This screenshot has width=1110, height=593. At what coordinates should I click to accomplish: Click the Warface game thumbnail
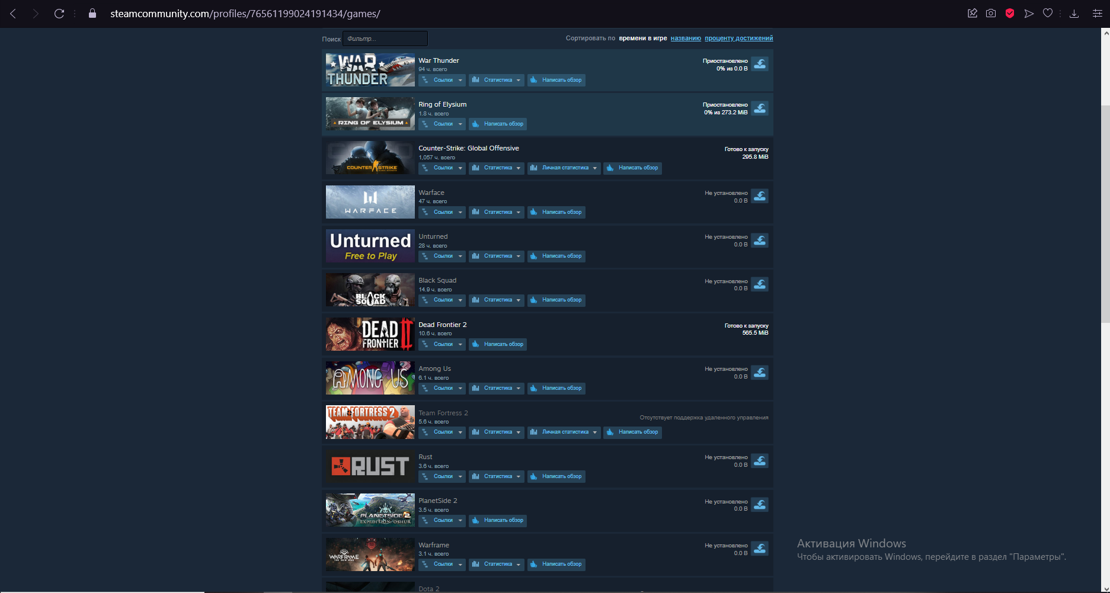tap(370, 202)
